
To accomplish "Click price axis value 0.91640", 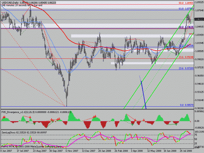I will pyautogui.click(x=199, y=100).
